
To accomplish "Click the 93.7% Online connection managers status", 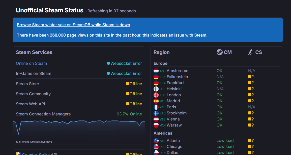I will pos(129,114).
